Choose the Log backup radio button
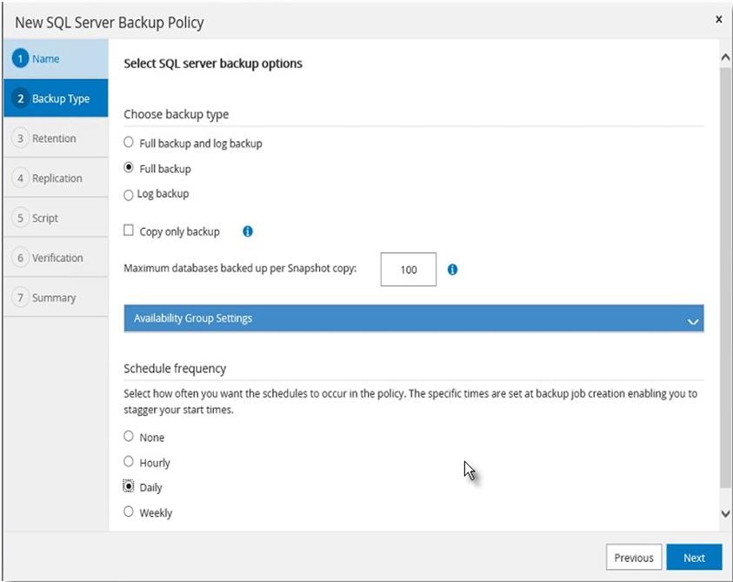 point(129,195)
